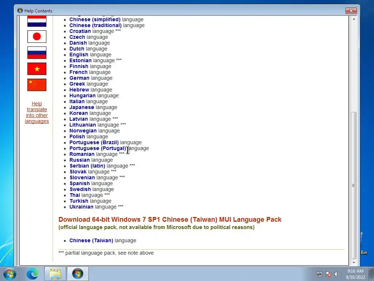The height and width of the screenshot is (281, 374).
Task: Open the Thai language link
Action: (75, 195)
